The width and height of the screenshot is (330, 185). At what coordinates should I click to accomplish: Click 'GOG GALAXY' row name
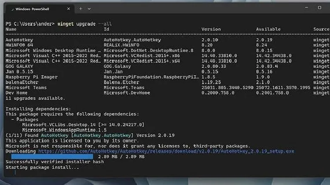(x=19, y=66)
